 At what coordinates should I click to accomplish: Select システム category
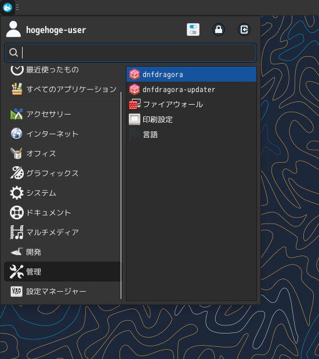pos(62,193)
